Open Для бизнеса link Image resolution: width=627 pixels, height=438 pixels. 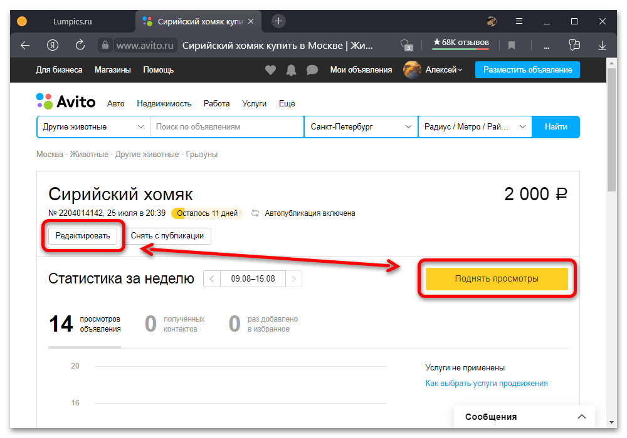59,70
